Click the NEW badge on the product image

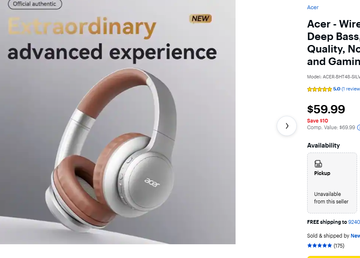pyautogui.click(x=201, y=19)
